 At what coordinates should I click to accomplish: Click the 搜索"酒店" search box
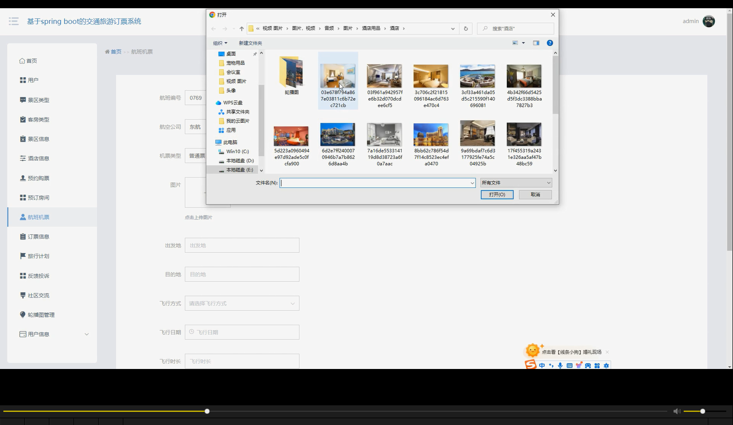click(x=515, y=28)
